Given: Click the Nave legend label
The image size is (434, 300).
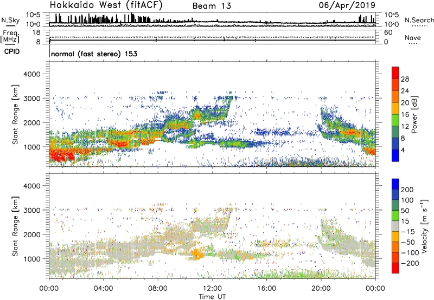Looking at the screenshot, I should point(413,38).
